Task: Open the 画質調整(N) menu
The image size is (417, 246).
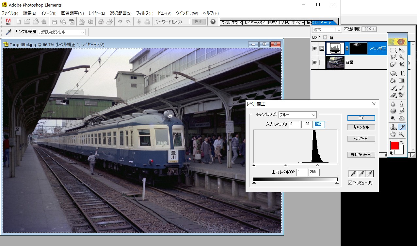Action: click(72, 13)
